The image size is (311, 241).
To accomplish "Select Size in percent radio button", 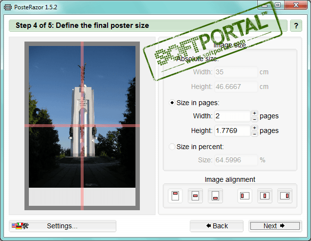I will [172, 147].
